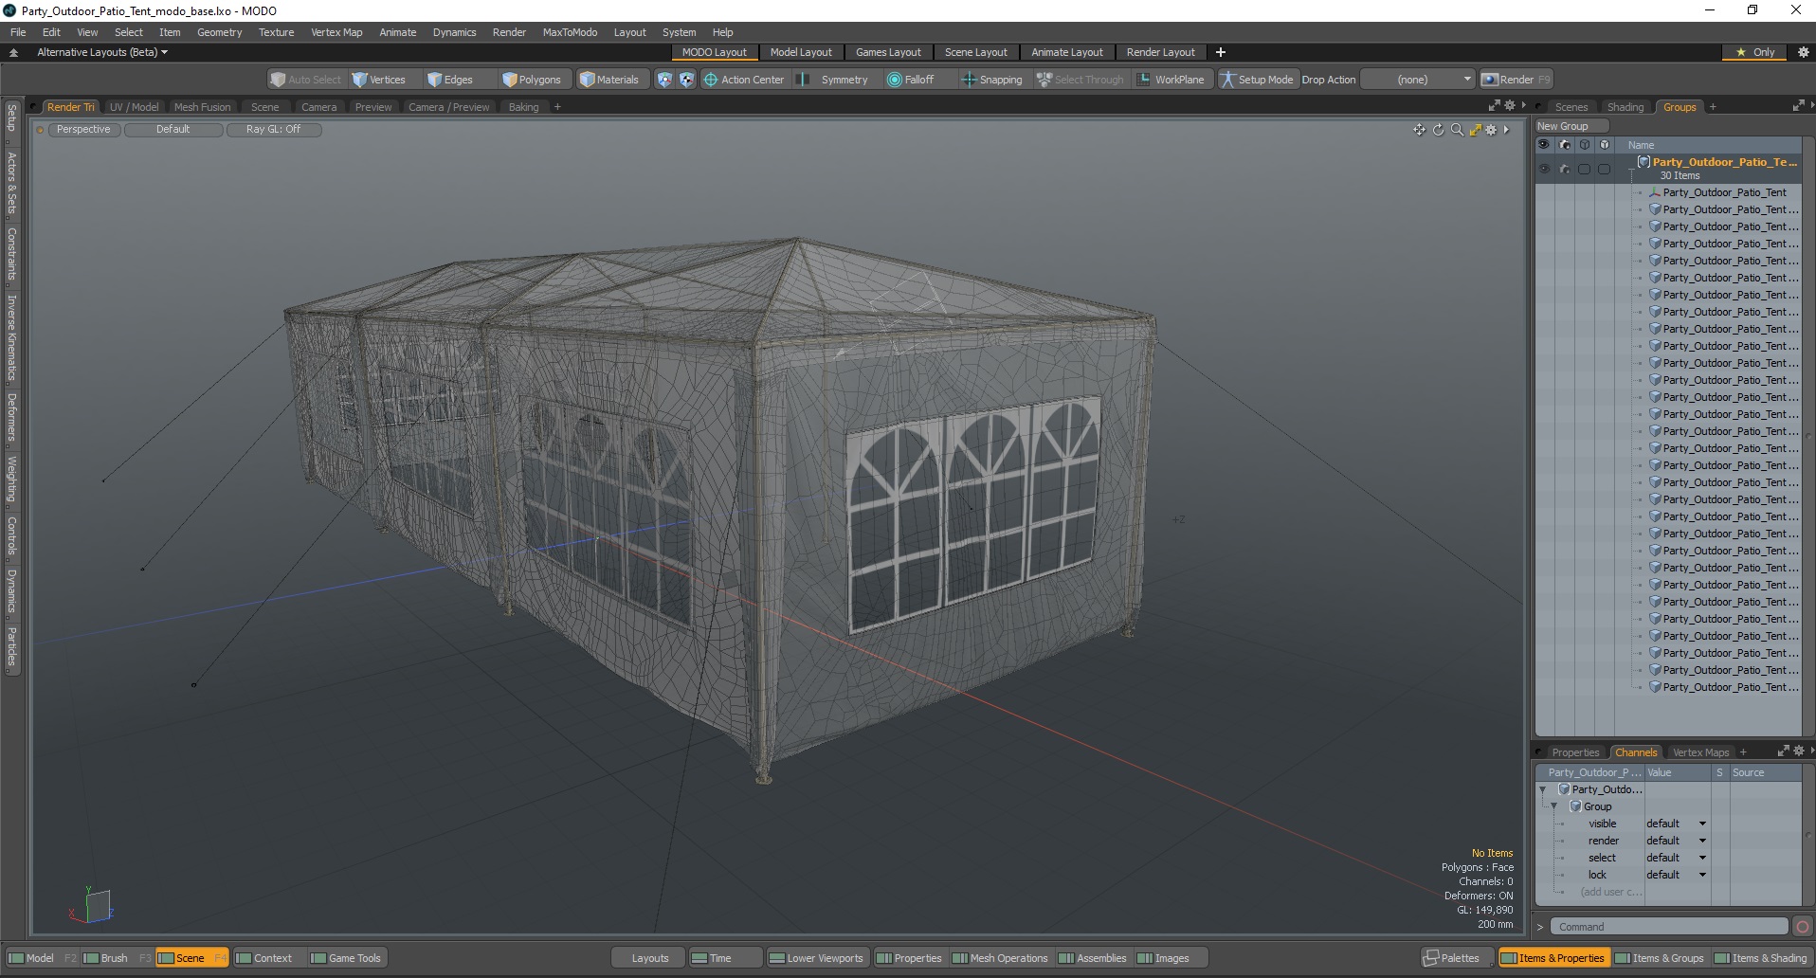1816x978 pixels.
Task: Click (add user c... channel entry
Action: tap(1611, 892)
